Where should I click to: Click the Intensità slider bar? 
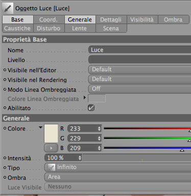tap(137, 158)
